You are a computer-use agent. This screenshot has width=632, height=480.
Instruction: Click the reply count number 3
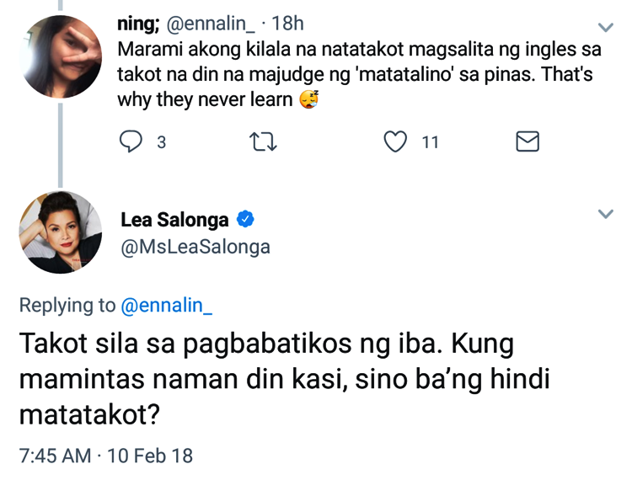161,142
